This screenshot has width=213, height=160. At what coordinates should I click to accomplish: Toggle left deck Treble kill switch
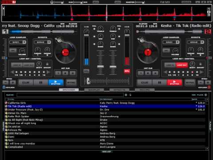tap(95, 28)
